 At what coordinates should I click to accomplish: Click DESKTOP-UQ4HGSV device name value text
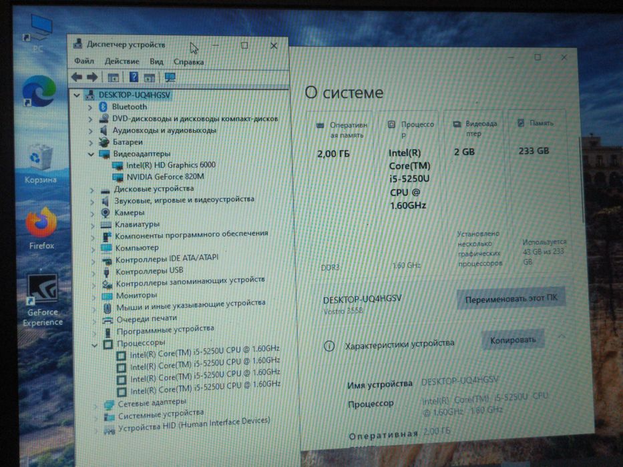(459, 380)
